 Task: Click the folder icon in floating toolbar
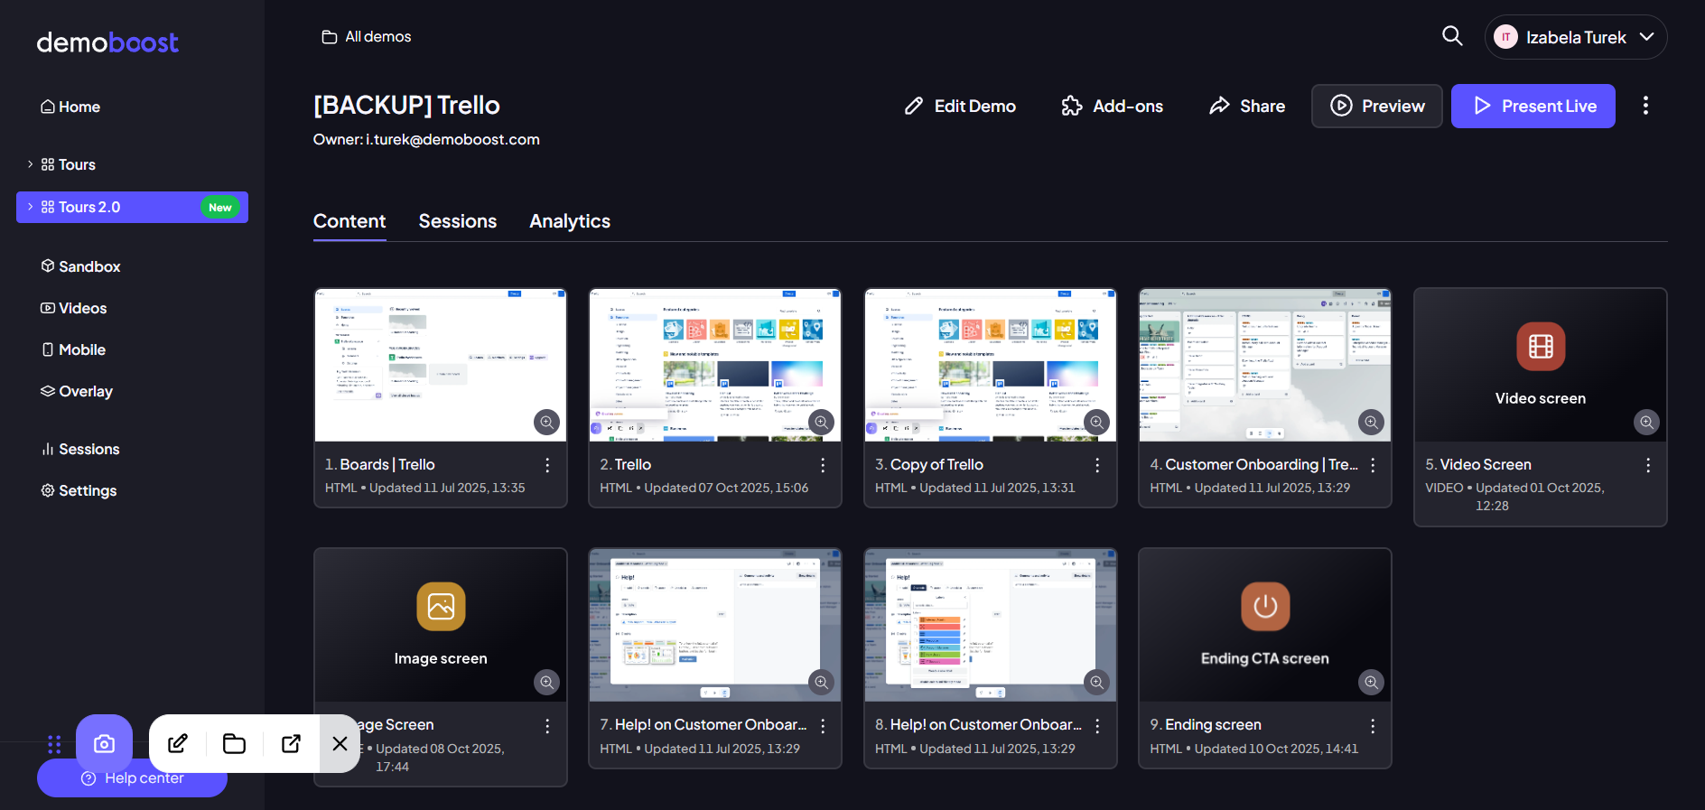pos(234,743)
